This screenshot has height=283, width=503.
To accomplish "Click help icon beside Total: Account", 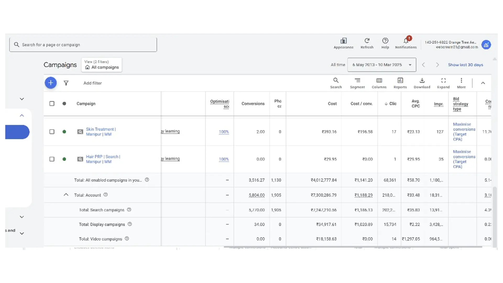I will click(106, 195).
